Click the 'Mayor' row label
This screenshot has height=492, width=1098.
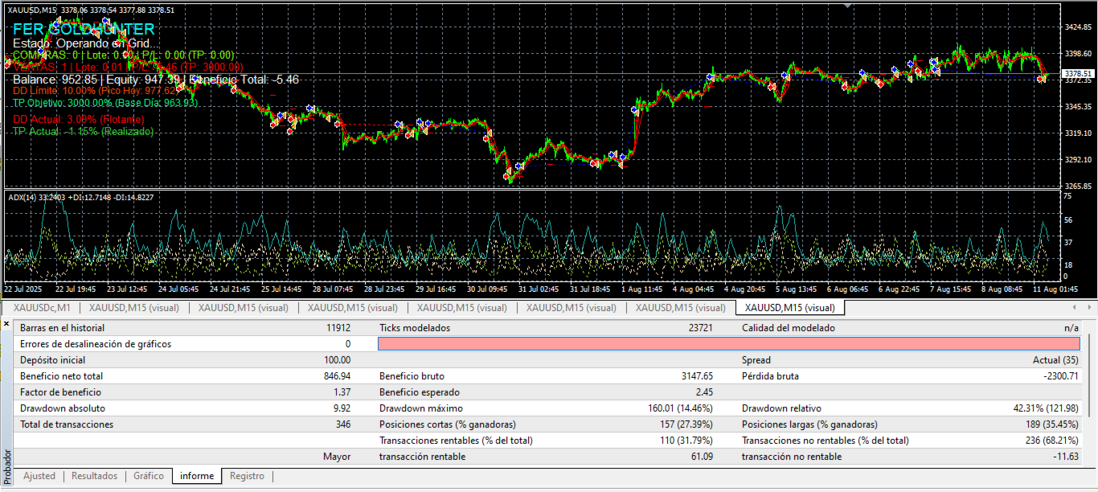pos(337,457)
